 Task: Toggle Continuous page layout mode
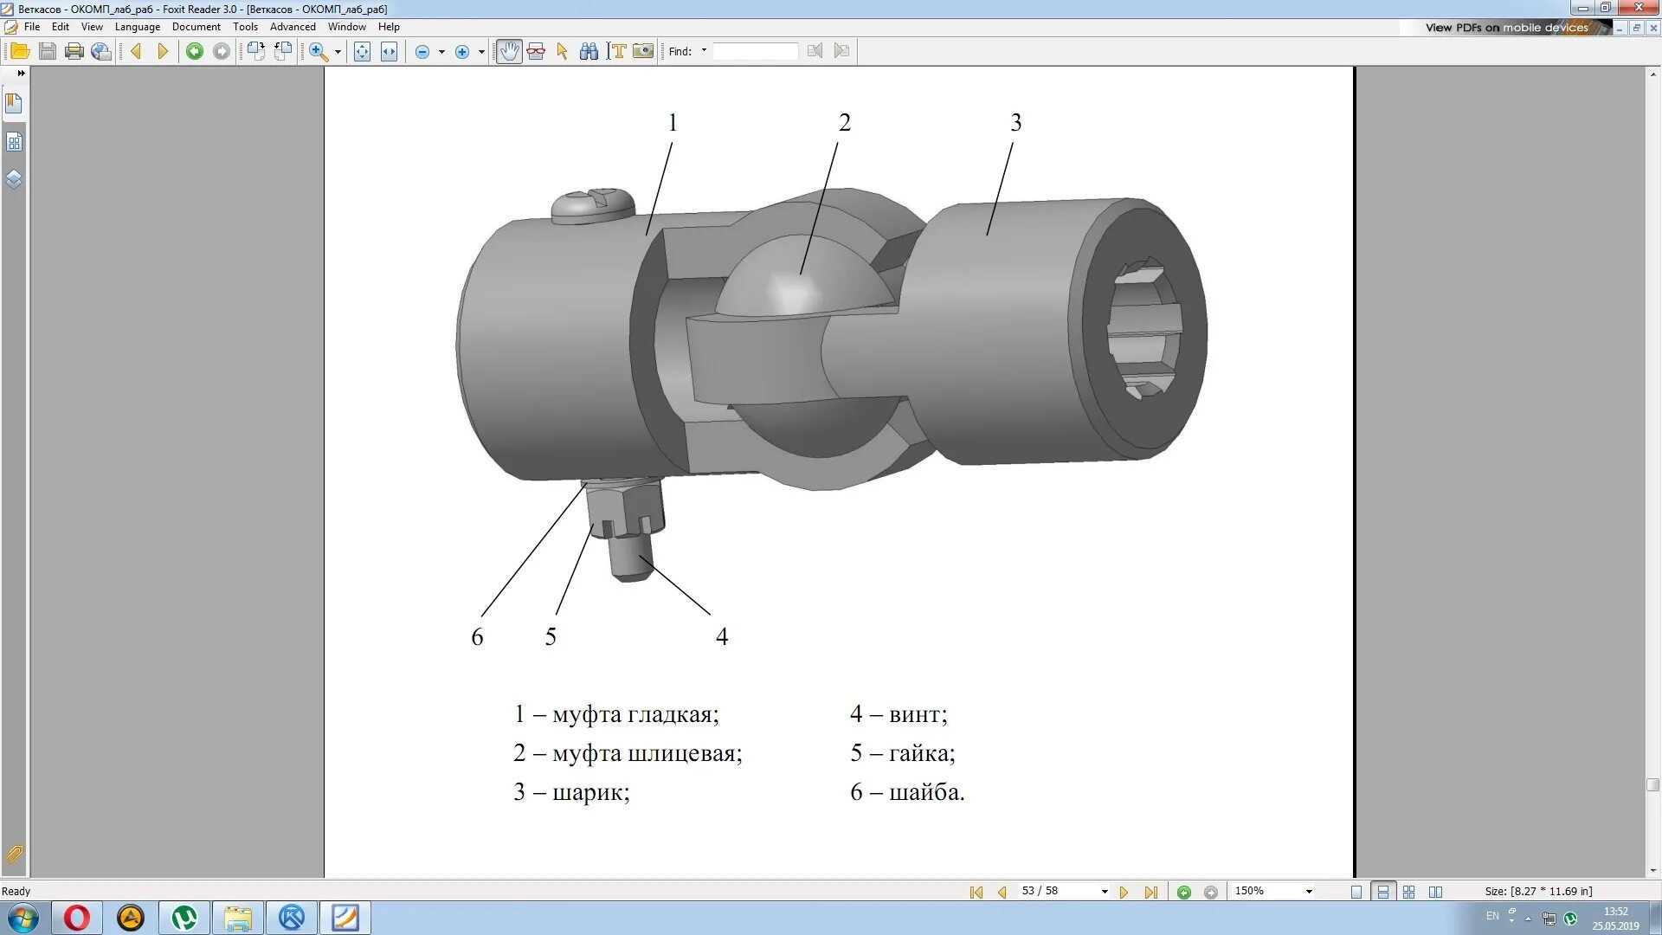pyautogui.click(x=1383, y=892)
